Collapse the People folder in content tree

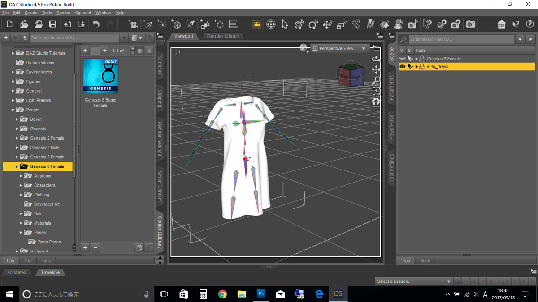(x=13, y=110)
